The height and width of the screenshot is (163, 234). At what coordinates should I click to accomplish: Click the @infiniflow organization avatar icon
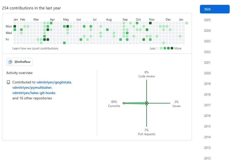click(10, 62)
